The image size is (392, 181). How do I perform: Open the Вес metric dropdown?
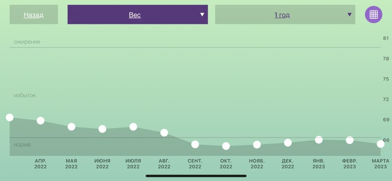(x=138, y=15)
